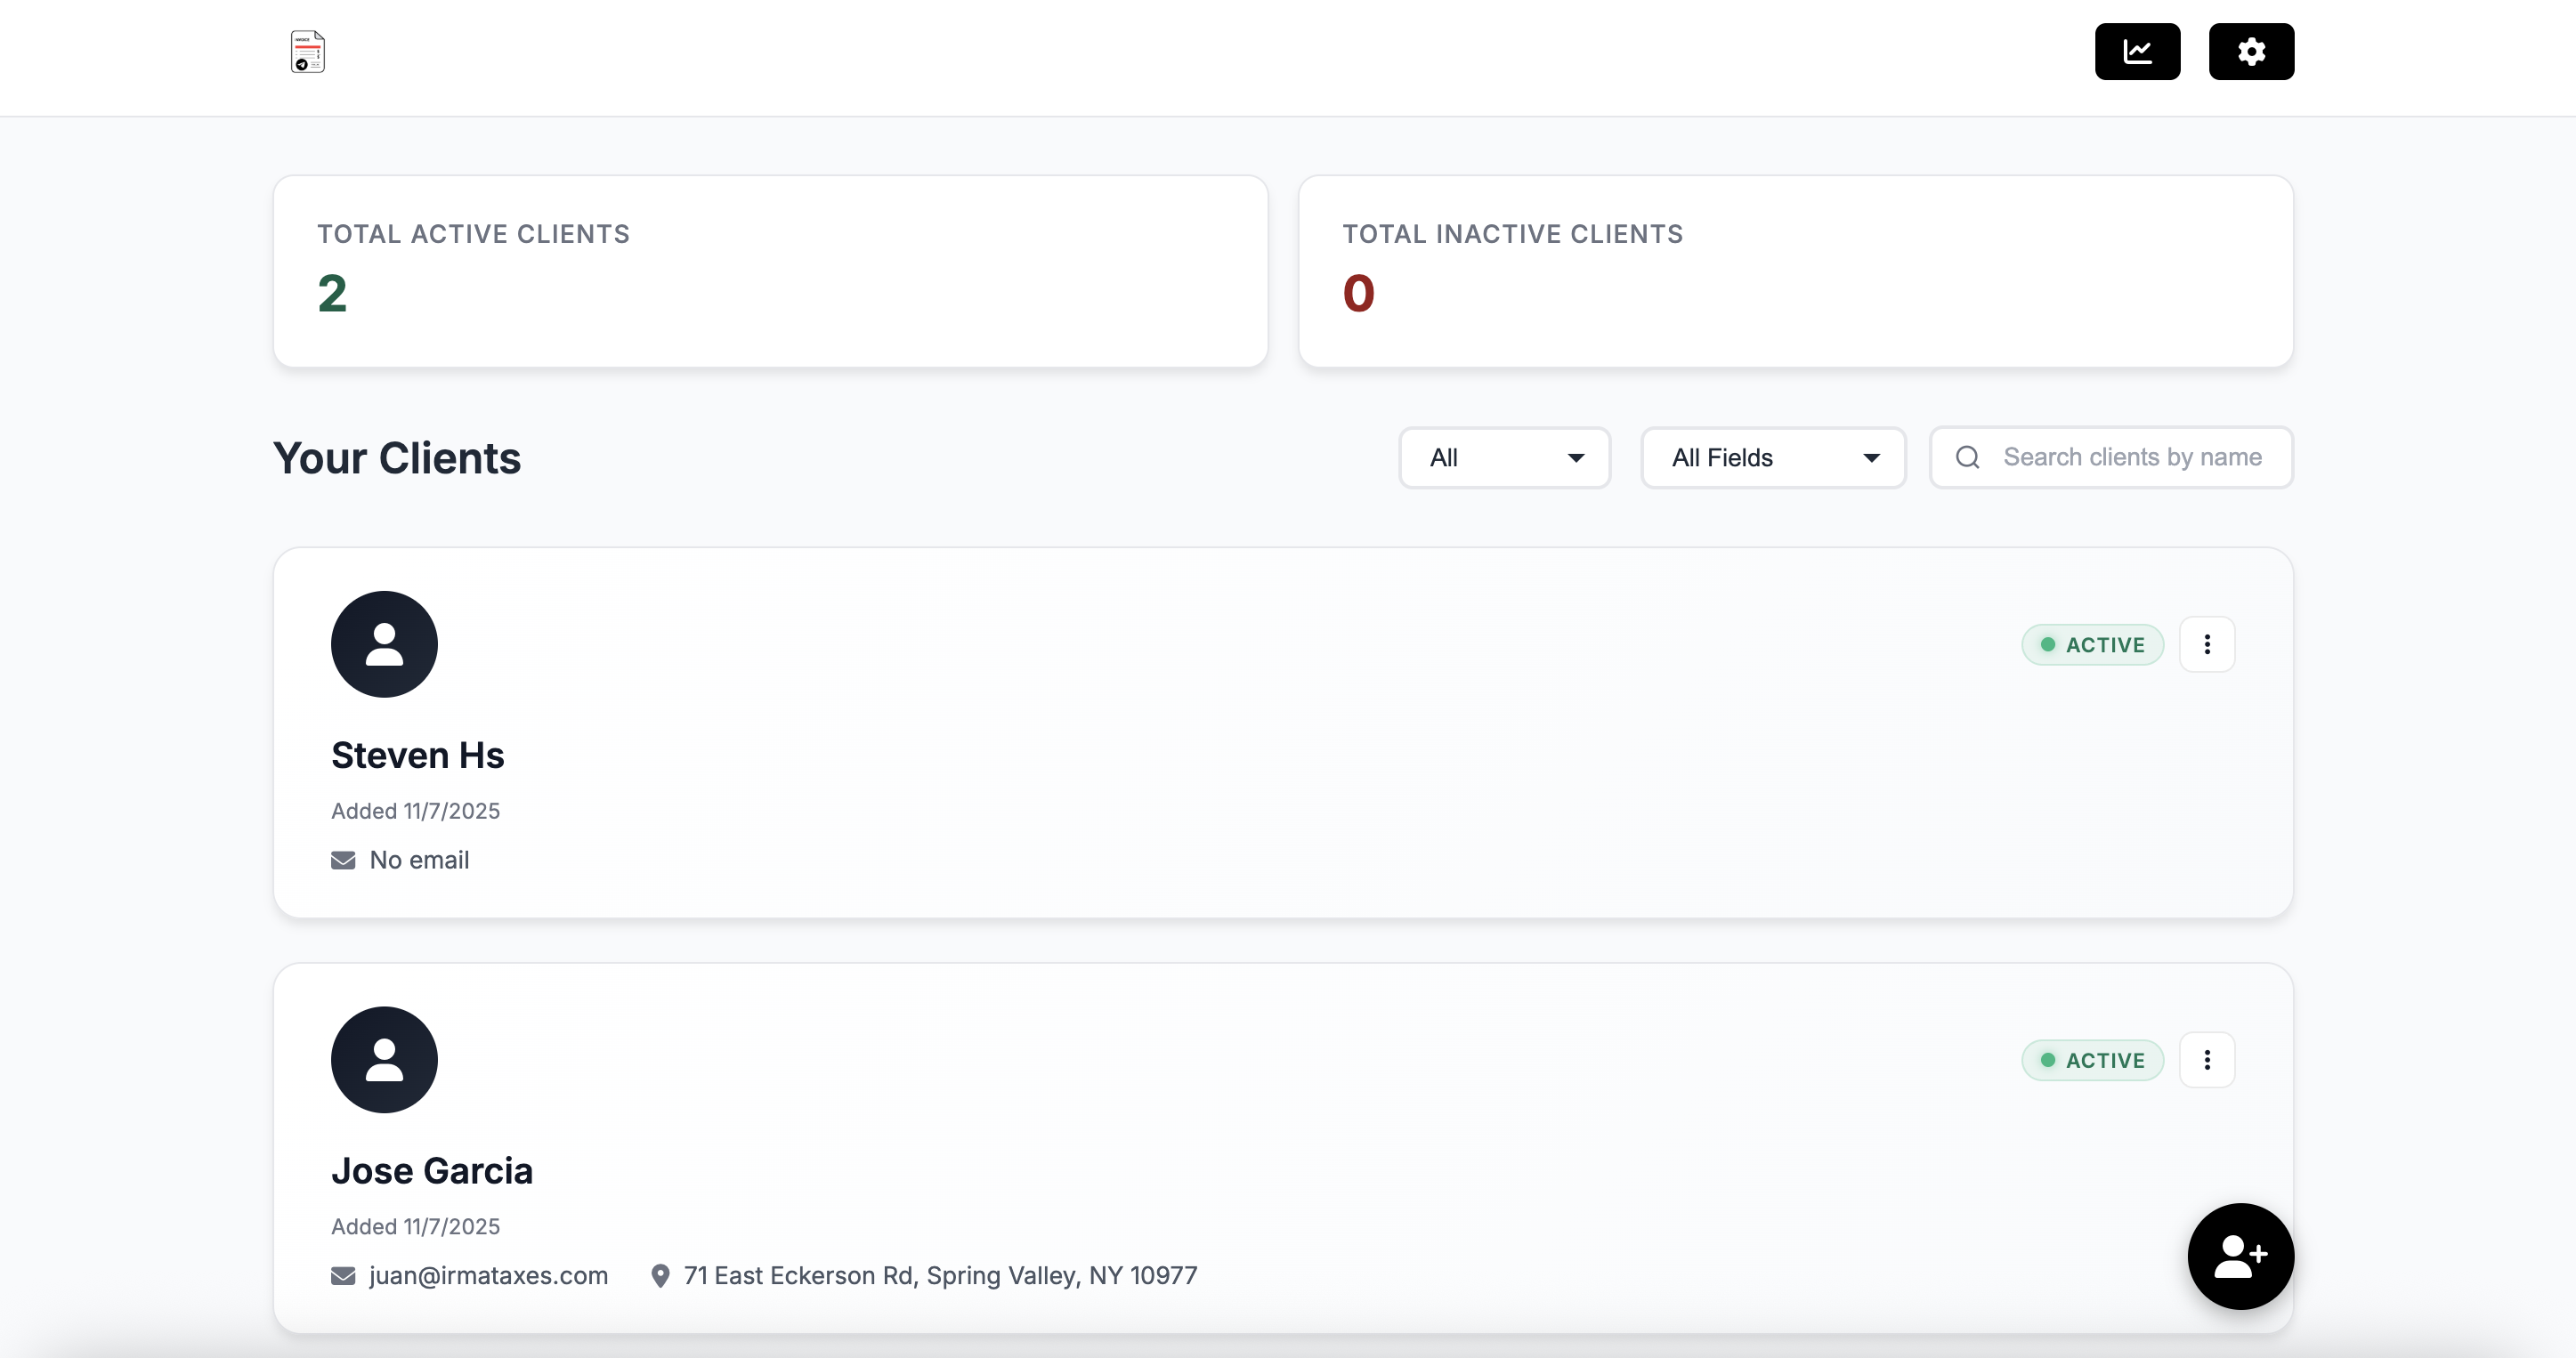The image size is (2576, 1358).
Task: Click the juan@irmataxes.com email link
Action: [488, 1276]
